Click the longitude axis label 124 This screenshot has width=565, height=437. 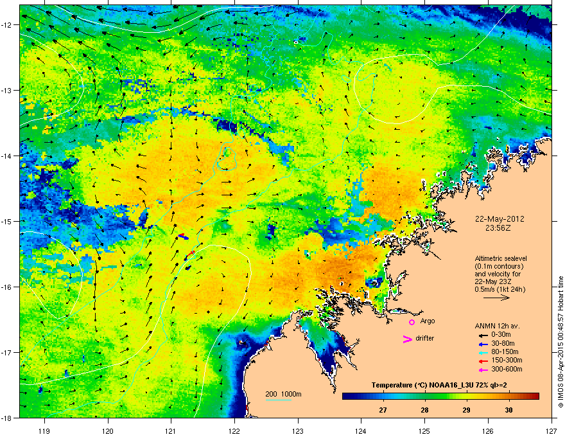pyautogui.click(x=361, y=431)
